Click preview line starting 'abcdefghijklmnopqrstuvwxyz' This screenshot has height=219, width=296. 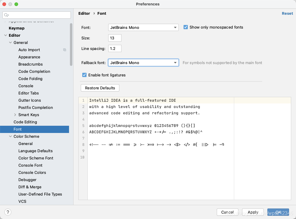click(142, 126)
